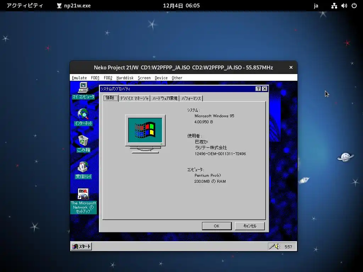Open the My Computer desktop icon
Image resolution: width=363 pixels, height=272 pixels.
click(83, 90)
